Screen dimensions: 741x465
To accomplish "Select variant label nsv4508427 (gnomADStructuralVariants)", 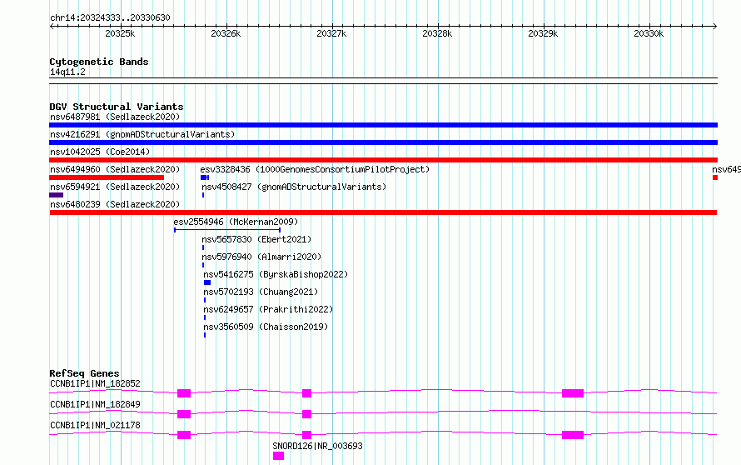I will click(294, 187).
